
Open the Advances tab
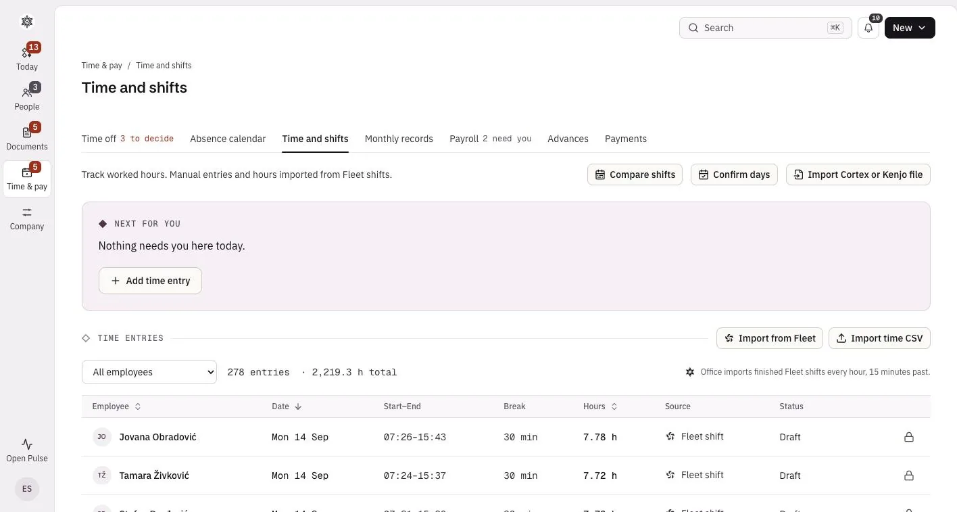(x=568, y=139)
